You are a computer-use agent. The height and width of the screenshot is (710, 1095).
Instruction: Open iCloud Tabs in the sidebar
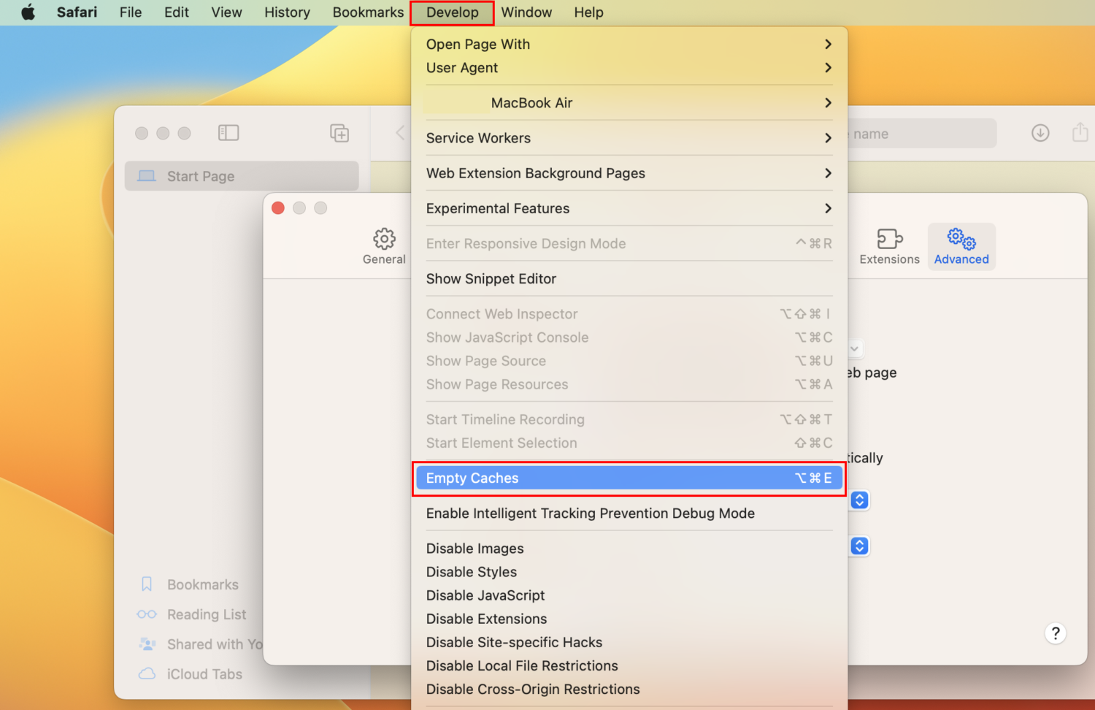[x=190, y=674]
